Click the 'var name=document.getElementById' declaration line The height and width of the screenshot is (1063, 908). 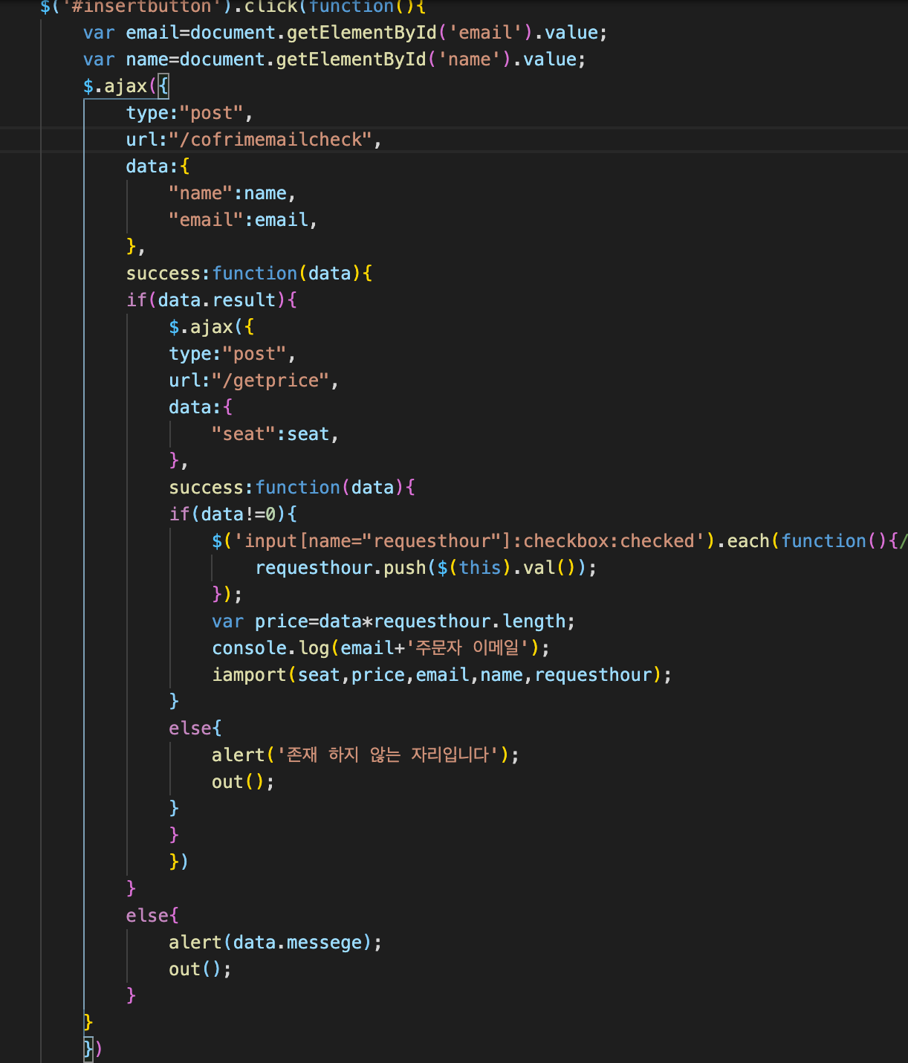point(334,59)
